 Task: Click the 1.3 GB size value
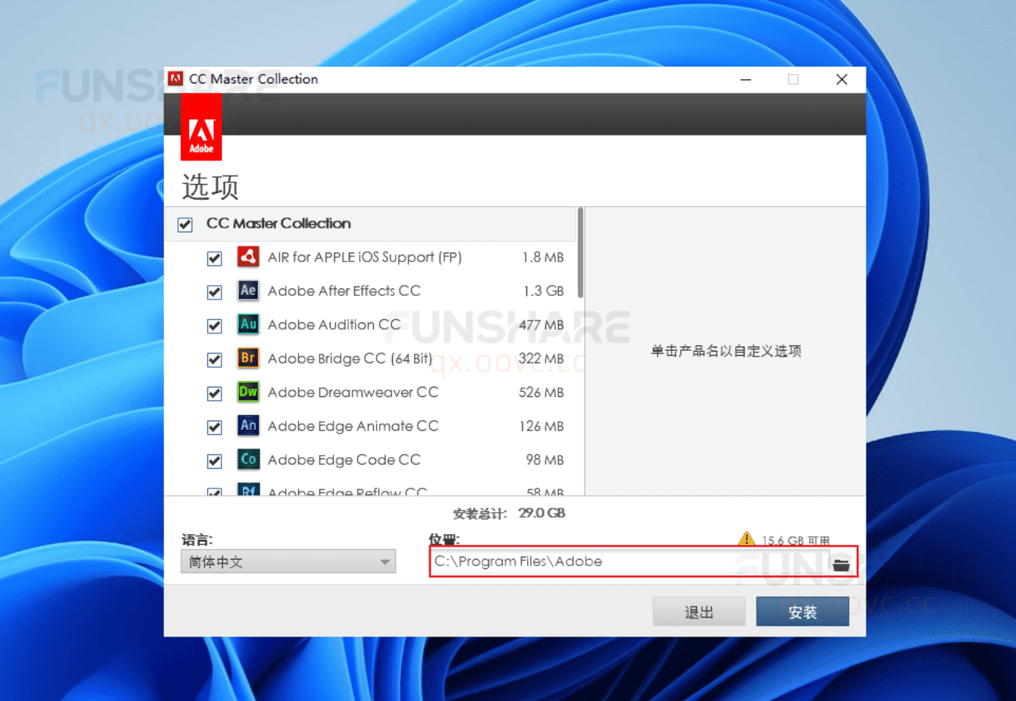544,291
